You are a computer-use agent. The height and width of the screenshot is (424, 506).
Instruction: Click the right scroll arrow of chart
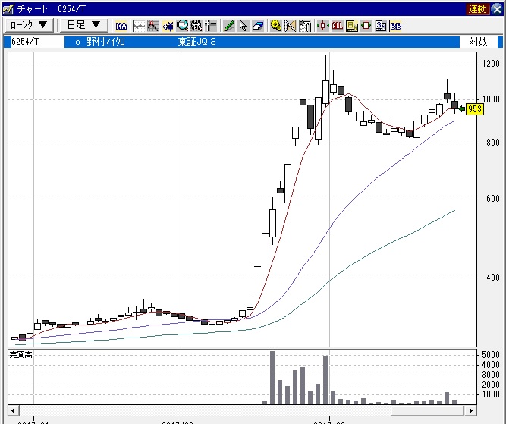471,410
